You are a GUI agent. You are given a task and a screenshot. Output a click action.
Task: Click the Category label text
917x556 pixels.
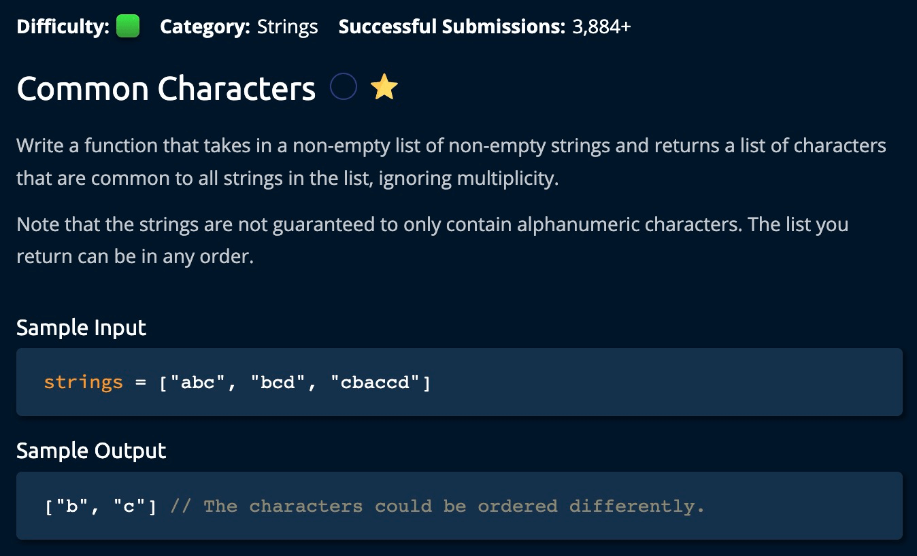[x=205, y=27]
